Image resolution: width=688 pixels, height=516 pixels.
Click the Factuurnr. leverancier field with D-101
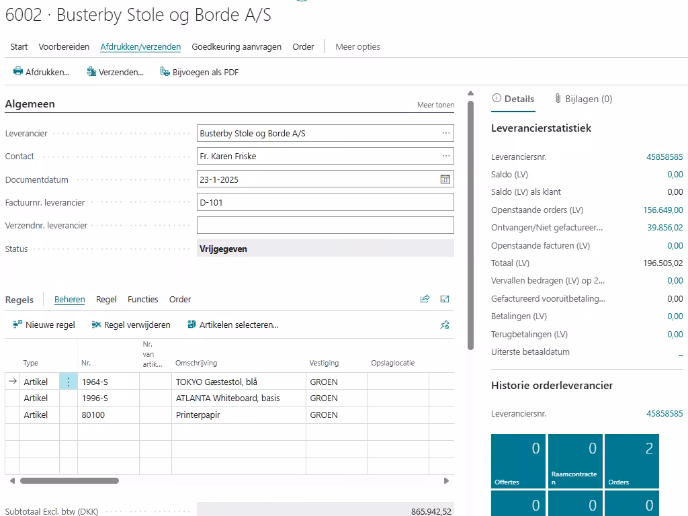325,202
